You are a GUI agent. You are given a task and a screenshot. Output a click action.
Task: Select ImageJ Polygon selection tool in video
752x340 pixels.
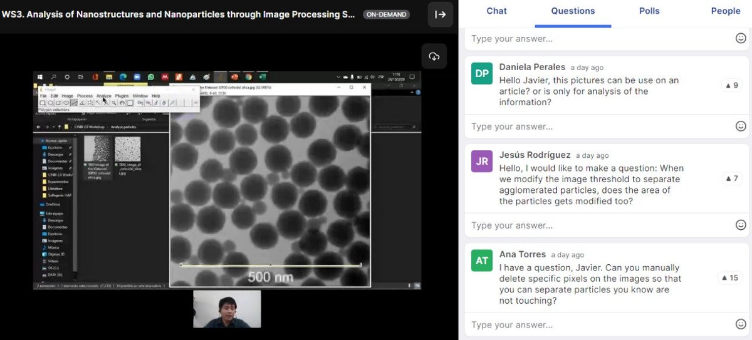coord(58,102)
